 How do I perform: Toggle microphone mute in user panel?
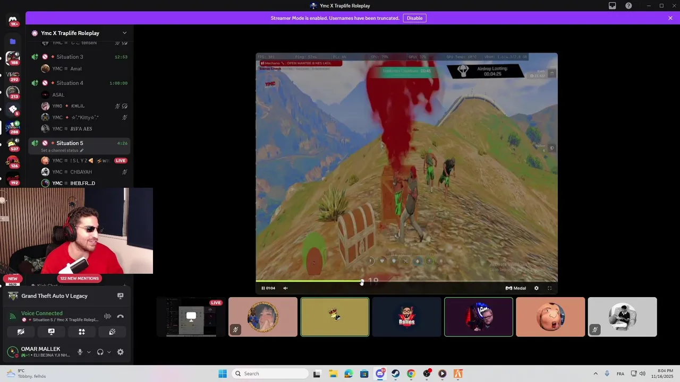point(80,352)
